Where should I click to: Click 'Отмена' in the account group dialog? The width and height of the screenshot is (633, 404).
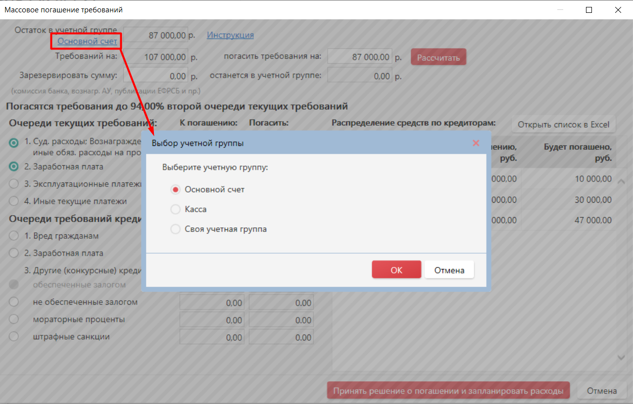tap(449, 270)
